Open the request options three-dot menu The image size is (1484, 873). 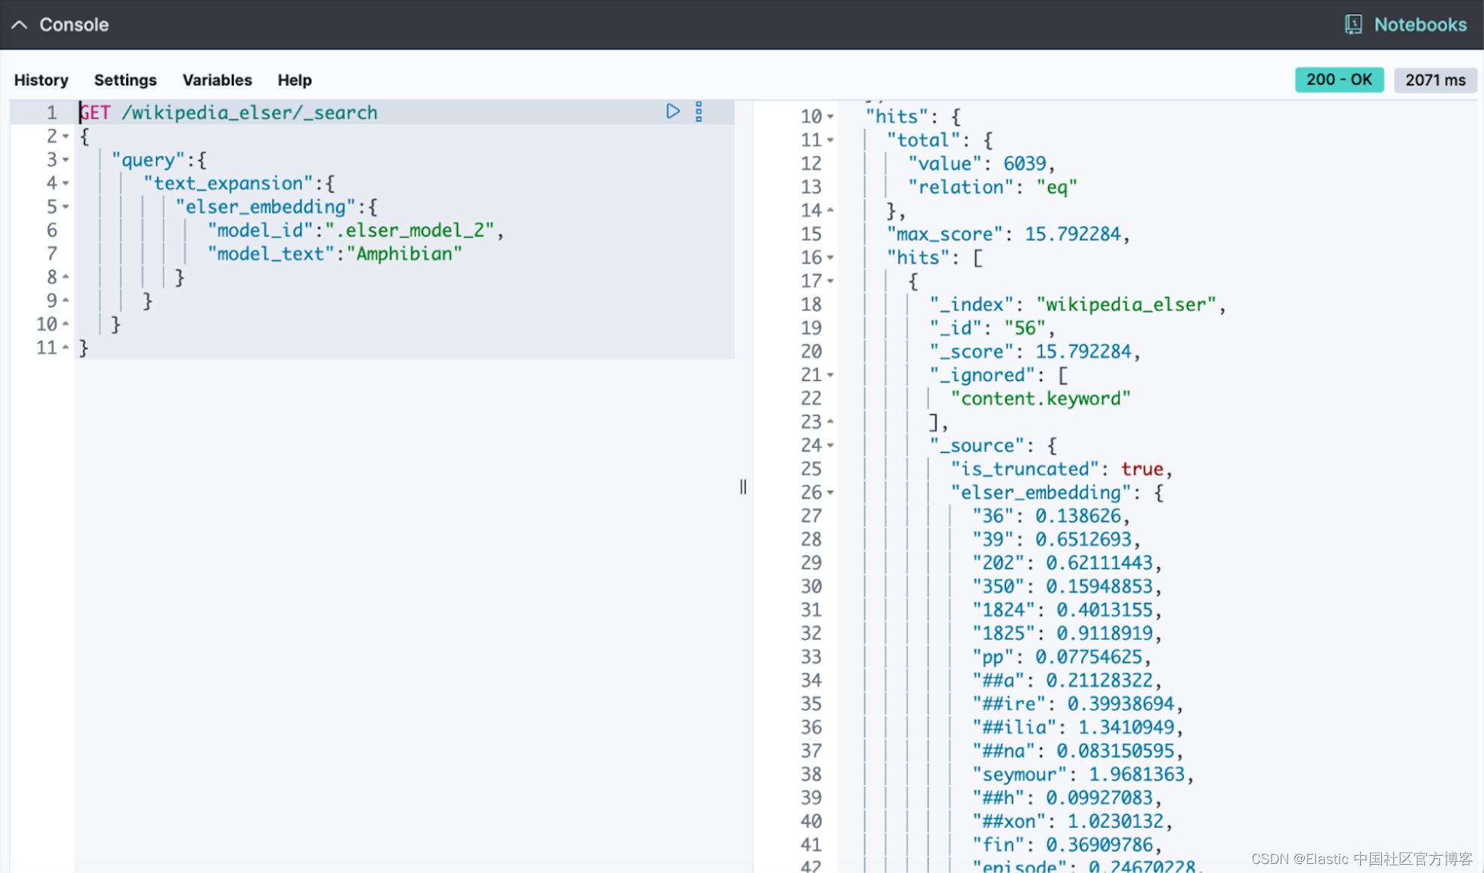click(698, 112)
